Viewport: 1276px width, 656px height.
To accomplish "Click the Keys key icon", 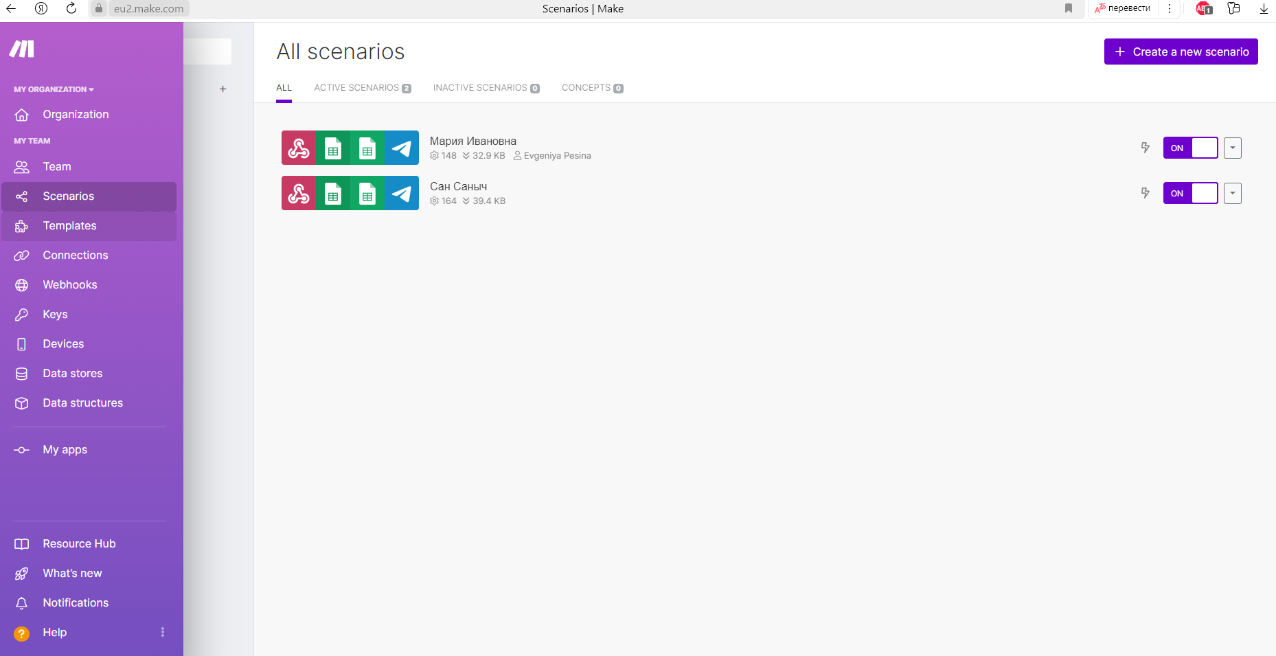I will pyautogui.click(x=22, y=315).
